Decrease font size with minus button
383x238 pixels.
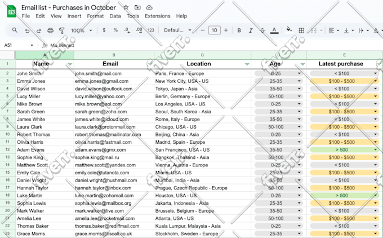pos(203,30)
